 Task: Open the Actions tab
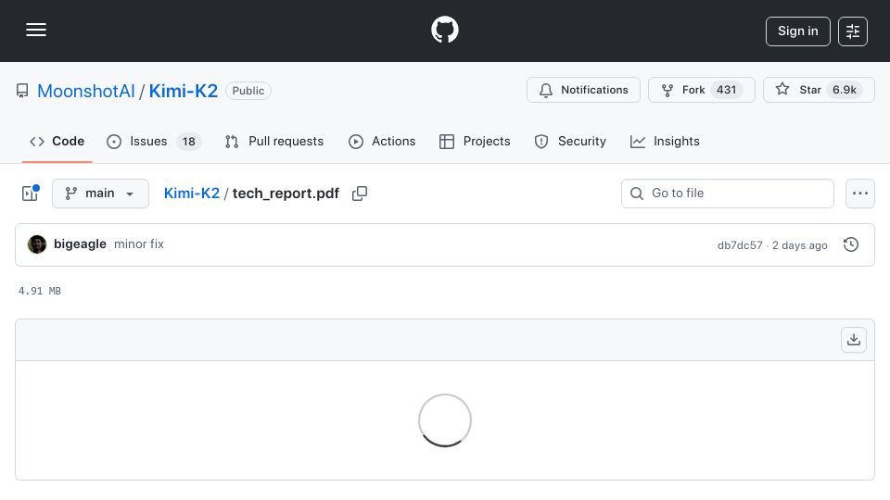pyautogui.click(x=382, y=141)
